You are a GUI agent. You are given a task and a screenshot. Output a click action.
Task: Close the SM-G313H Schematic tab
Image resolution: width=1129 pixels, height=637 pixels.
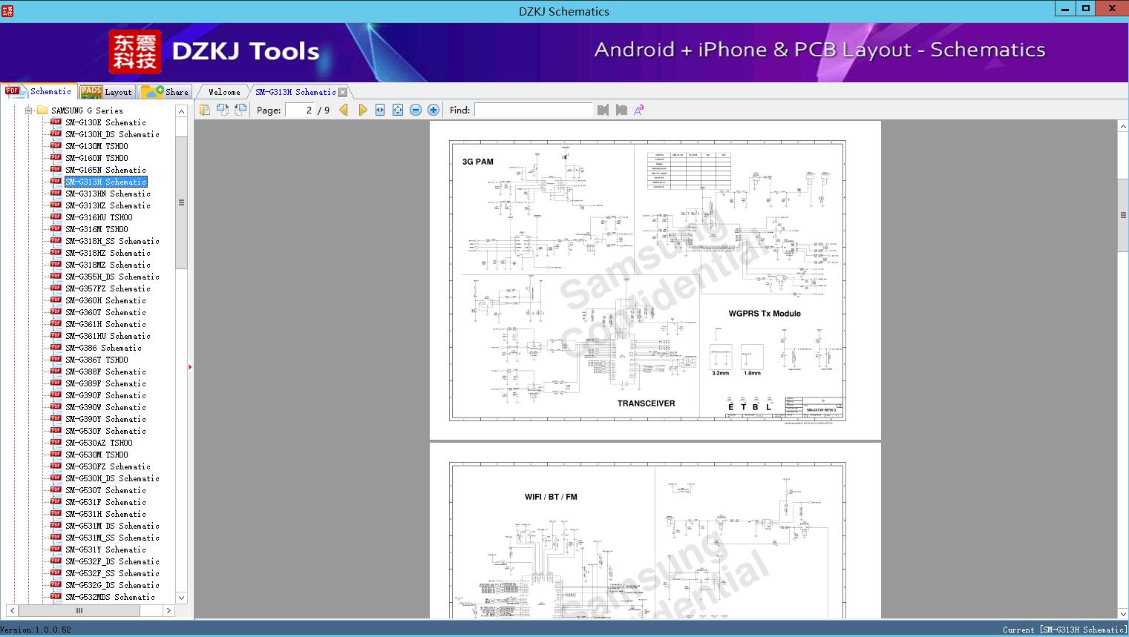343,92
